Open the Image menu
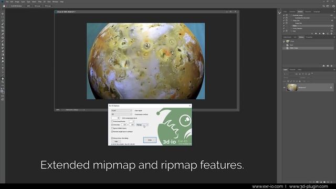Viewport: 336px width, 189px height. click(x=17, y=2)
